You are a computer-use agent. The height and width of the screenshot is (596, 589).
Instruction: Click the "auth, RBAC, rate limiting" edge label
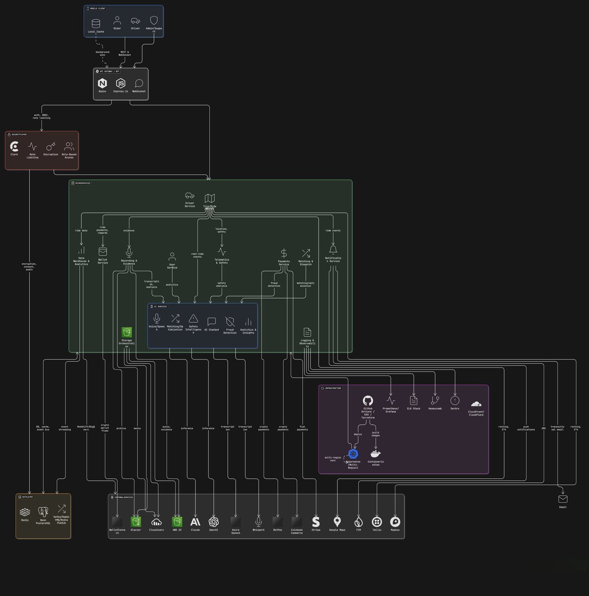pos(42,117)
